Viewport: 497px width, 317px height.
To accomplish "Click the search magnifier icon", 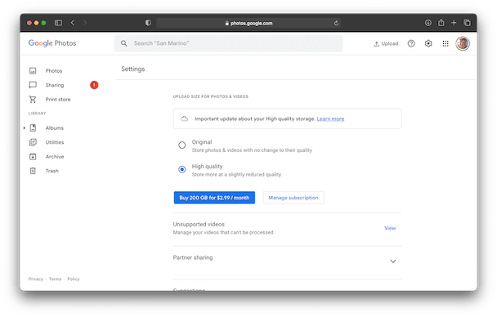I will [x=124, y=43].
